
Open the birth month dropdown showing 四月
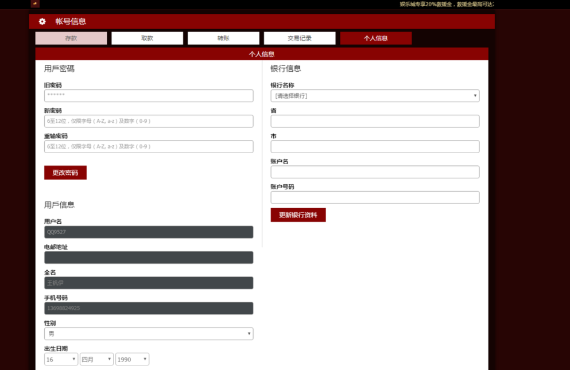[x=96, y=359]
